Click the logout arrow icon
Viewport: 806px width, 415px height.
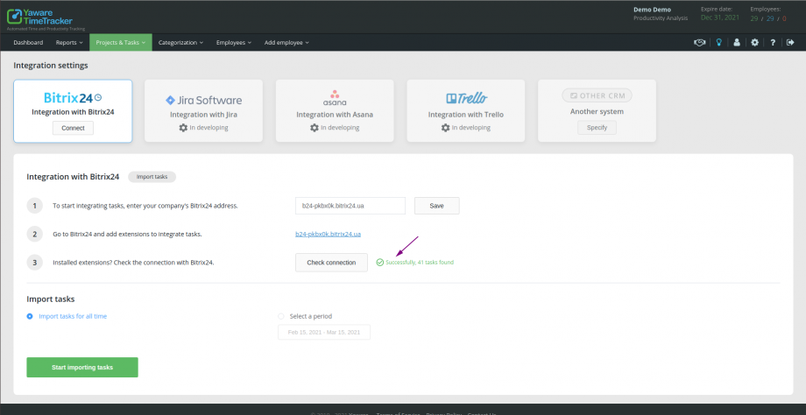(790, 43)
